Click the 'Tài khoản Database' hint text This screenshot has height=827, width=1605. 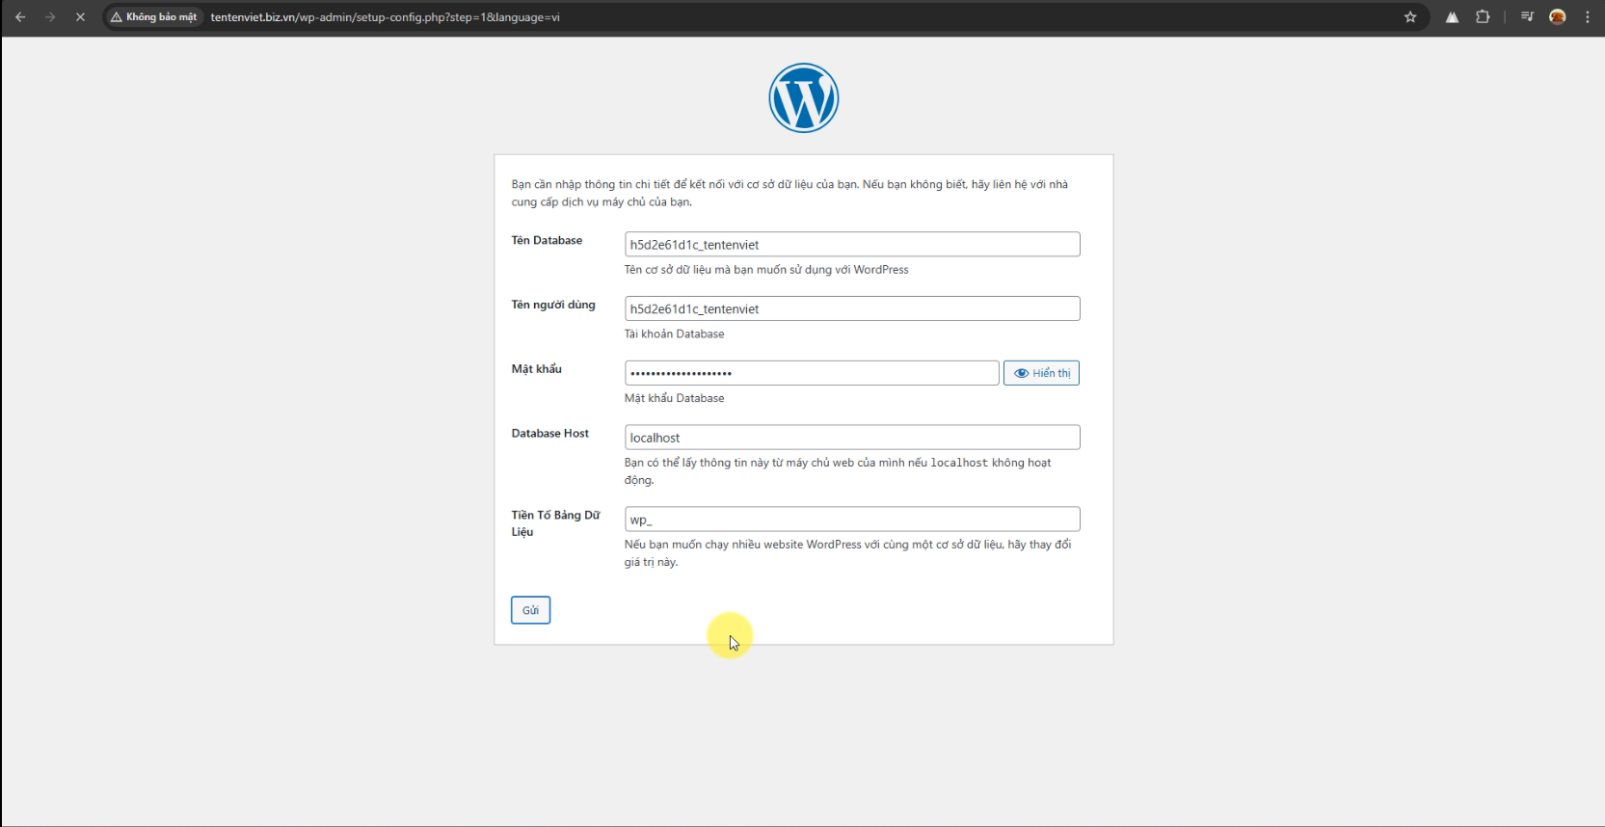click(x=674, y=334)
